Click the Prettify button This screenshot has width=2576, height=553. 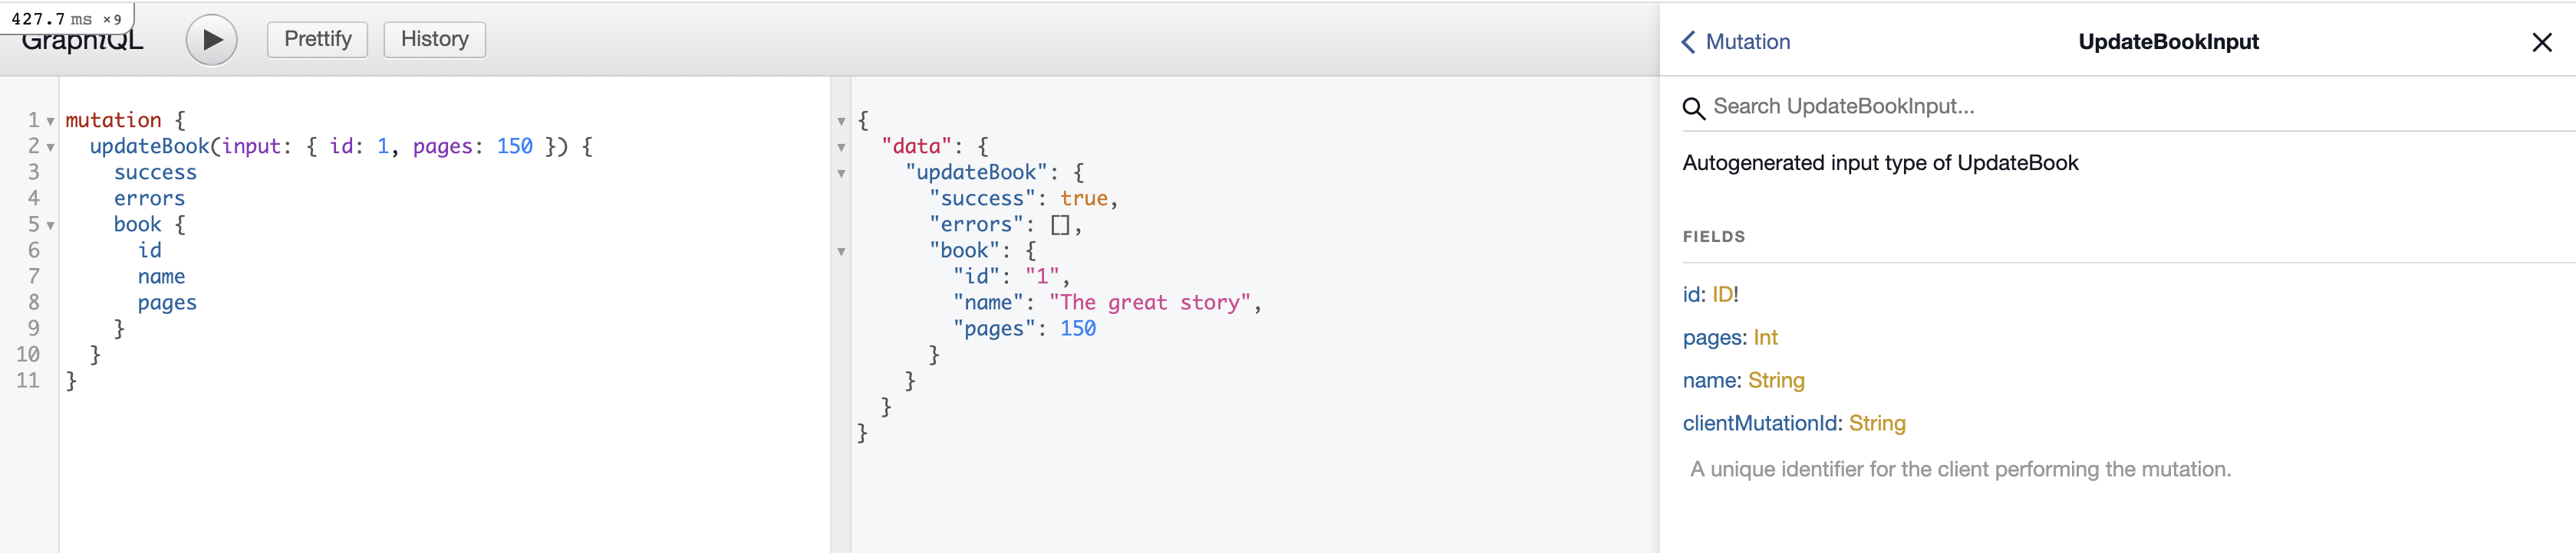point(317,39)
